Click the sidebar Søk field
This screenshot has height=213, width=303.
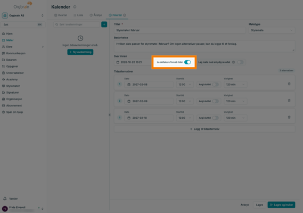(x=23, y=24)
